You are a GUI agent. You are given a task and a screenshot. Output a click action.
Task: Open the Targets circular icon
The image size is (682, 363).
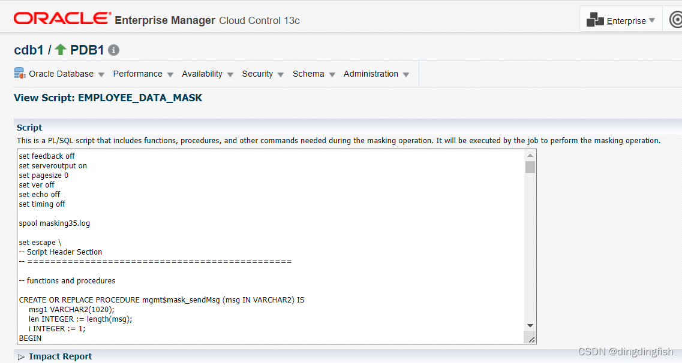click(675, 20)
